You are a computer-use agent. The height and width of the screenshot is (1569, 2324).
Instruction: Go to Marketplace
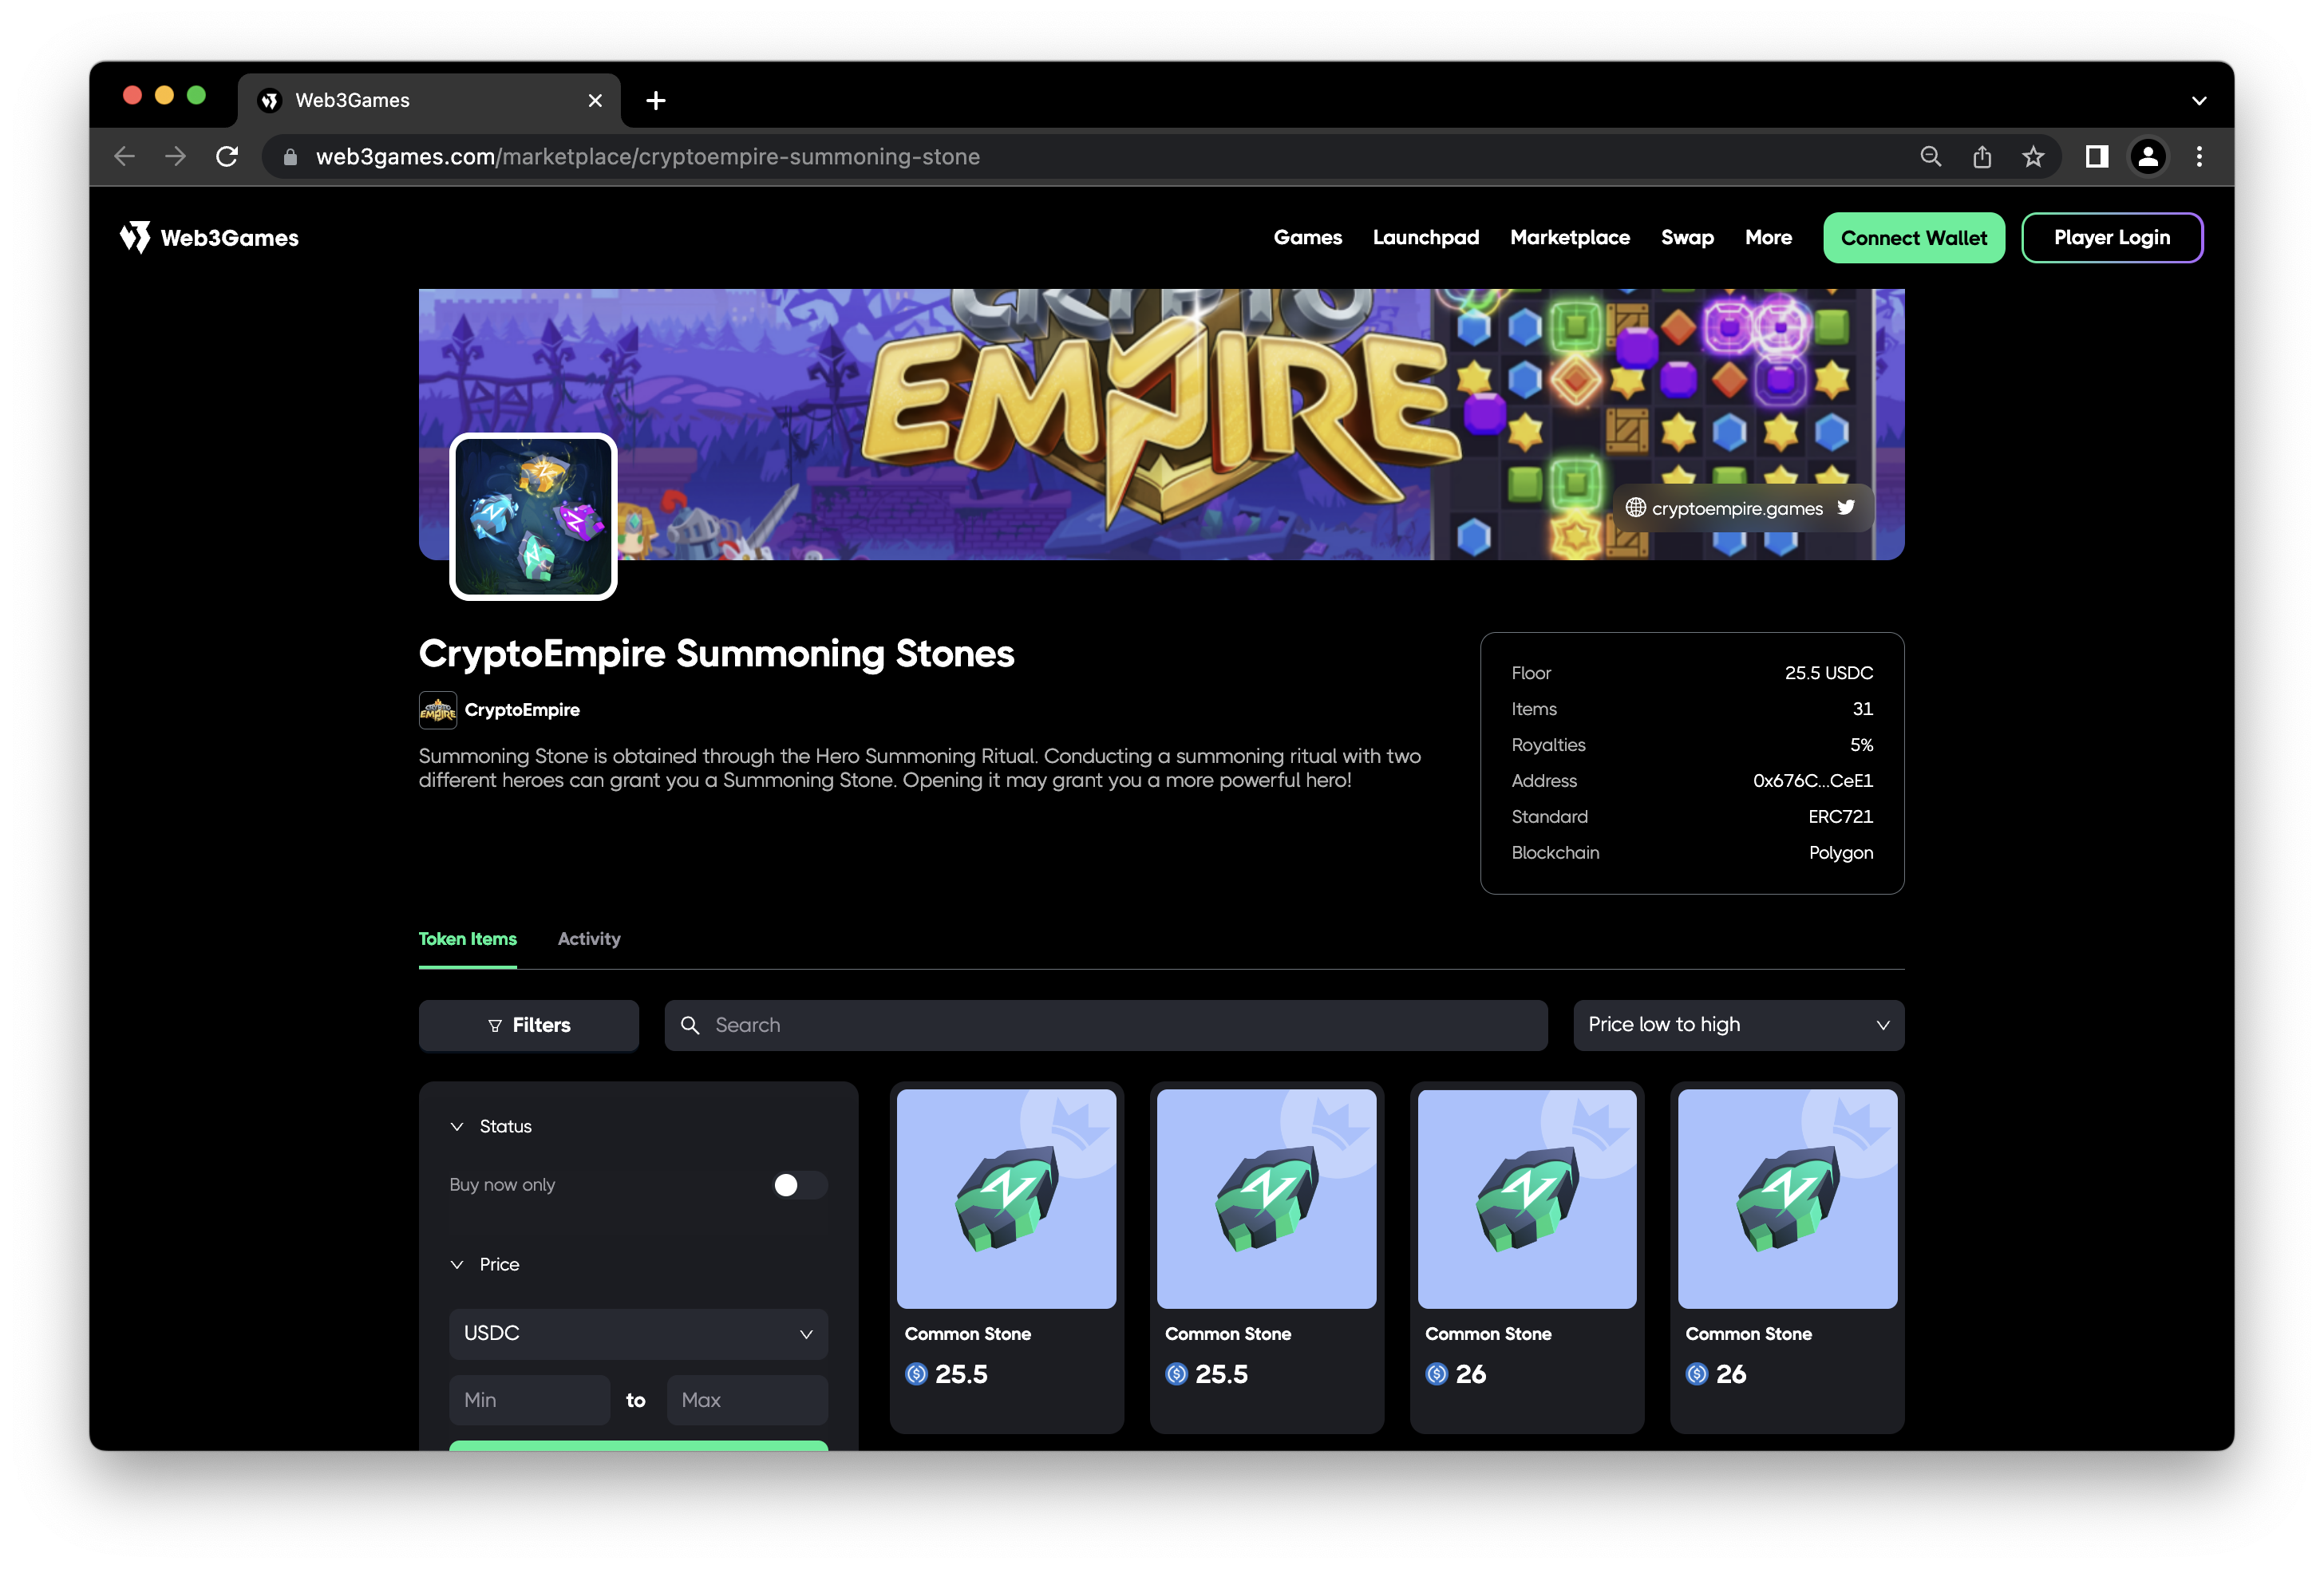coord(1569,237)
